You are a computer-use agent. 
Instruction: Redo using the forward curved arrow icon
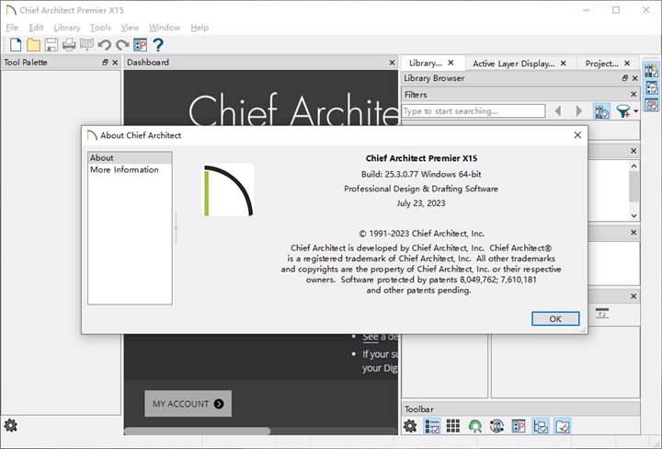click(x=122, y=44)
